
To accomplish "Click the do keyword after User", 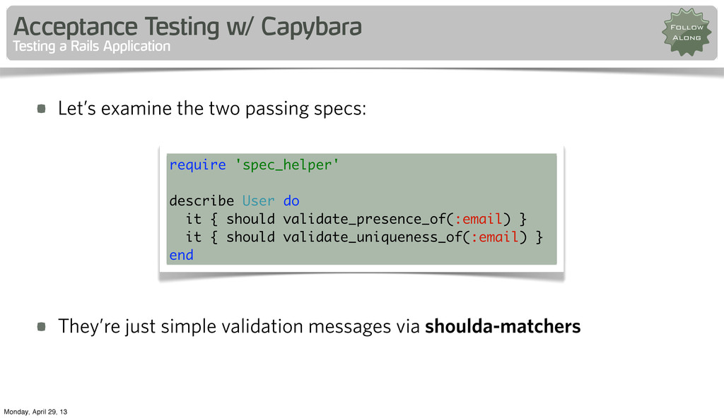I will pyautogui.click(x=291, y=201).
